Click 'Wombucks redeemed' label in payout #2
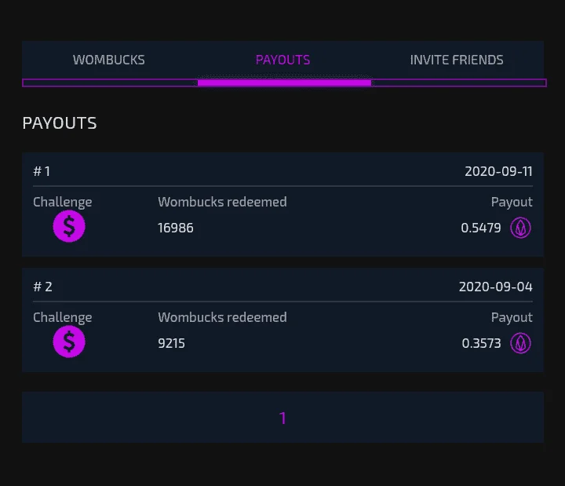Image resolution: width=565 pixels, height=486 pixels. coord(222,317)
